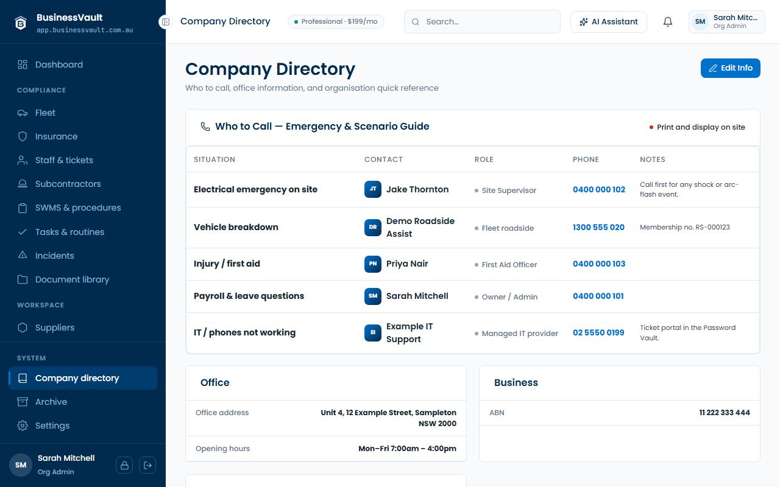Click the 'Site Supervisor' role text
This screenshot has height=487, width=780.
point(509,191)
